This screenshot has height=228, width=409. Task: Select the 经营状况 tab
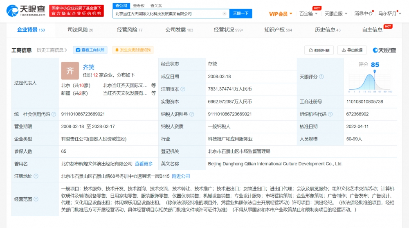(229, 30)
